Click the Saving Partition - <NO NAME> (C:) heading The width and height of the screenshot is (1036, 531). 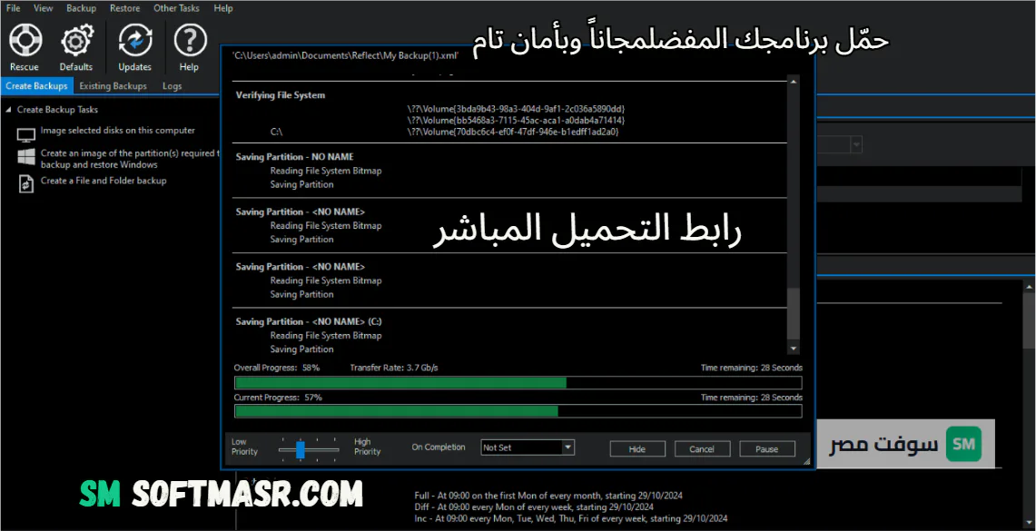pyautogui.click(x=309, y=321)
